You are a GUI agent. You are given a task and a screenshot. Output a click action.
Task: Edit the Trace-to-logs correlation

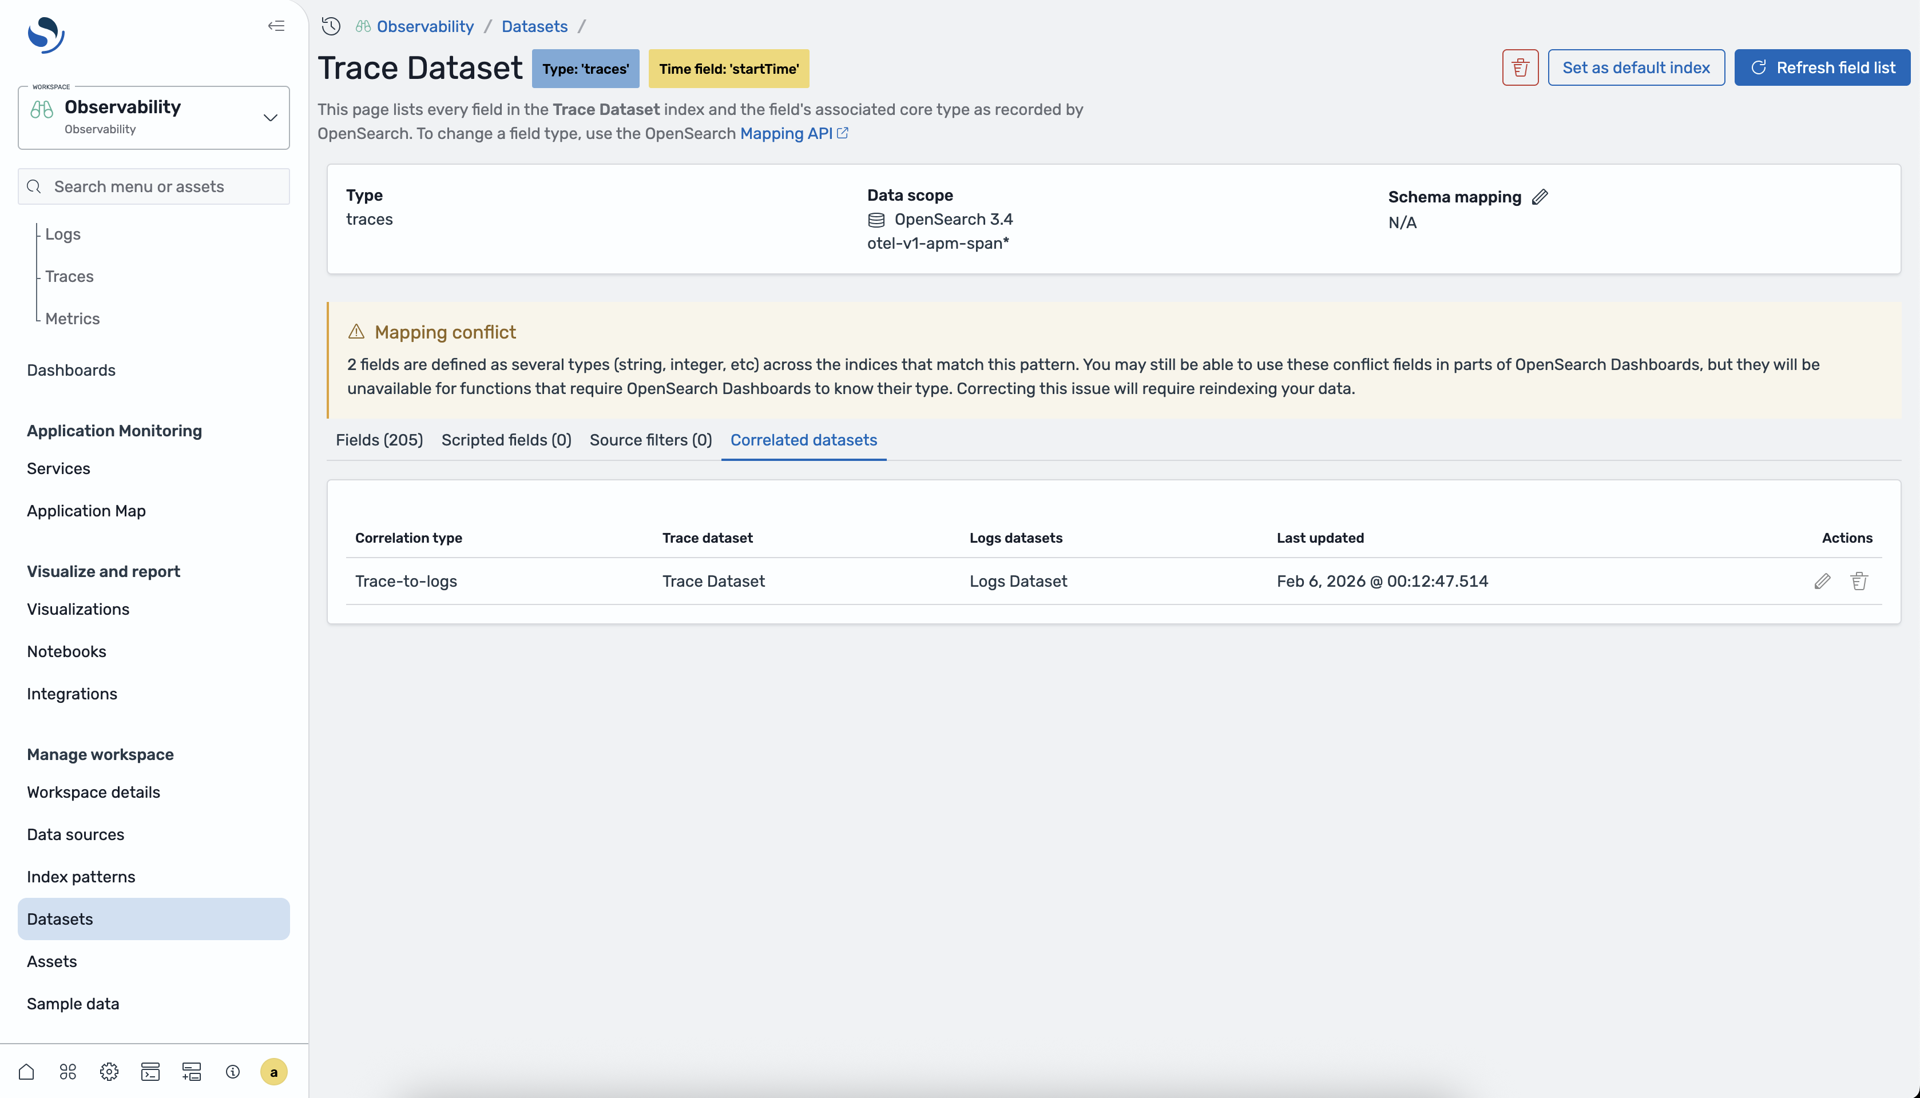tap(1822, 582)
